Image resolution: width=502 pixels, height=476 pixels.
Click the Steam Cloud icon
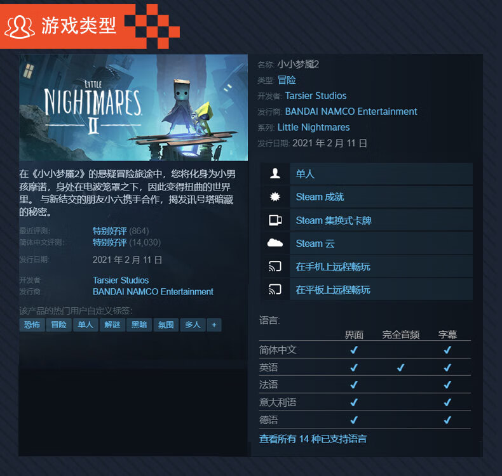[x=275, y=243]
